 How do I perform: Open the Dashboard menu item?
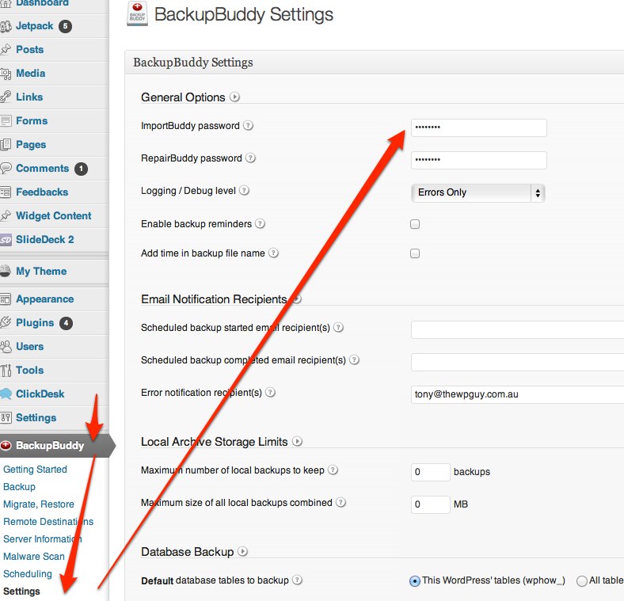point(42,3)
